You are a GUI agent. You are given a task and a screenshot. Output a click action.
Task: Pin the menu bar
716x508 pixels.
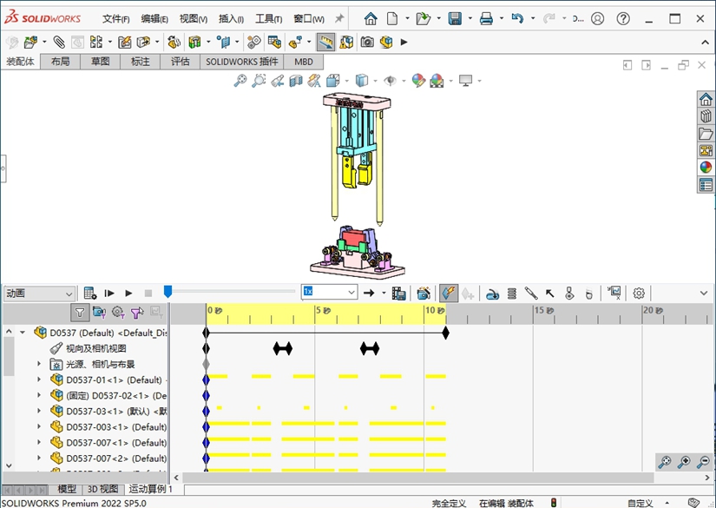(x=339, y=19)
